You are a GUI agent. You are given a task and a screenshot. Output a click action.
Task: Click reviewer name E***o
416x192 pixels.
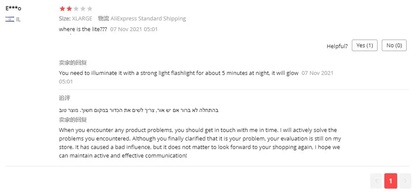(13, 8)
